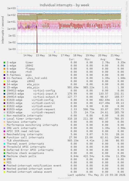Click the salmon Rescheduling interrupts swatch
129x181 pixels.
click(x=4, y=134)
